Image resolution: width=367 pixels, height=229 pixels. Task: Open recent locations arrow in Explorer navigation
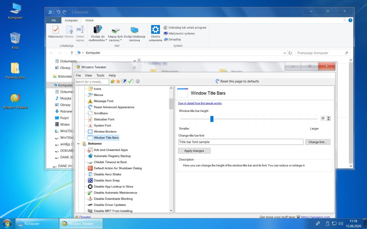pyautogui.click(x=66, y=53)
